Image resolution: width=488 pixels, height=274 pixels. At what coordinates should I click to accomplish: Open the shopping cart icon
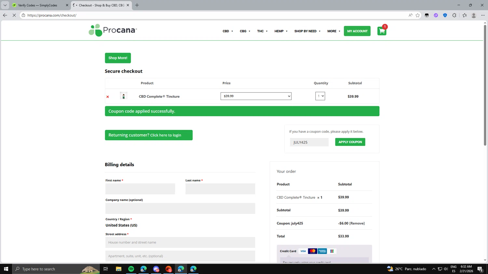tap(382, 31)
